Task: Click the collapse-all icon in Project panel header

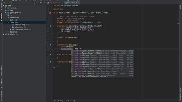Action: coord(37,3)
